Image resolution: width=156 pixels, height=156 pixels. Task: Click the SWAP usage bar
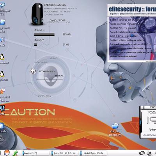(x=35, y=44)
